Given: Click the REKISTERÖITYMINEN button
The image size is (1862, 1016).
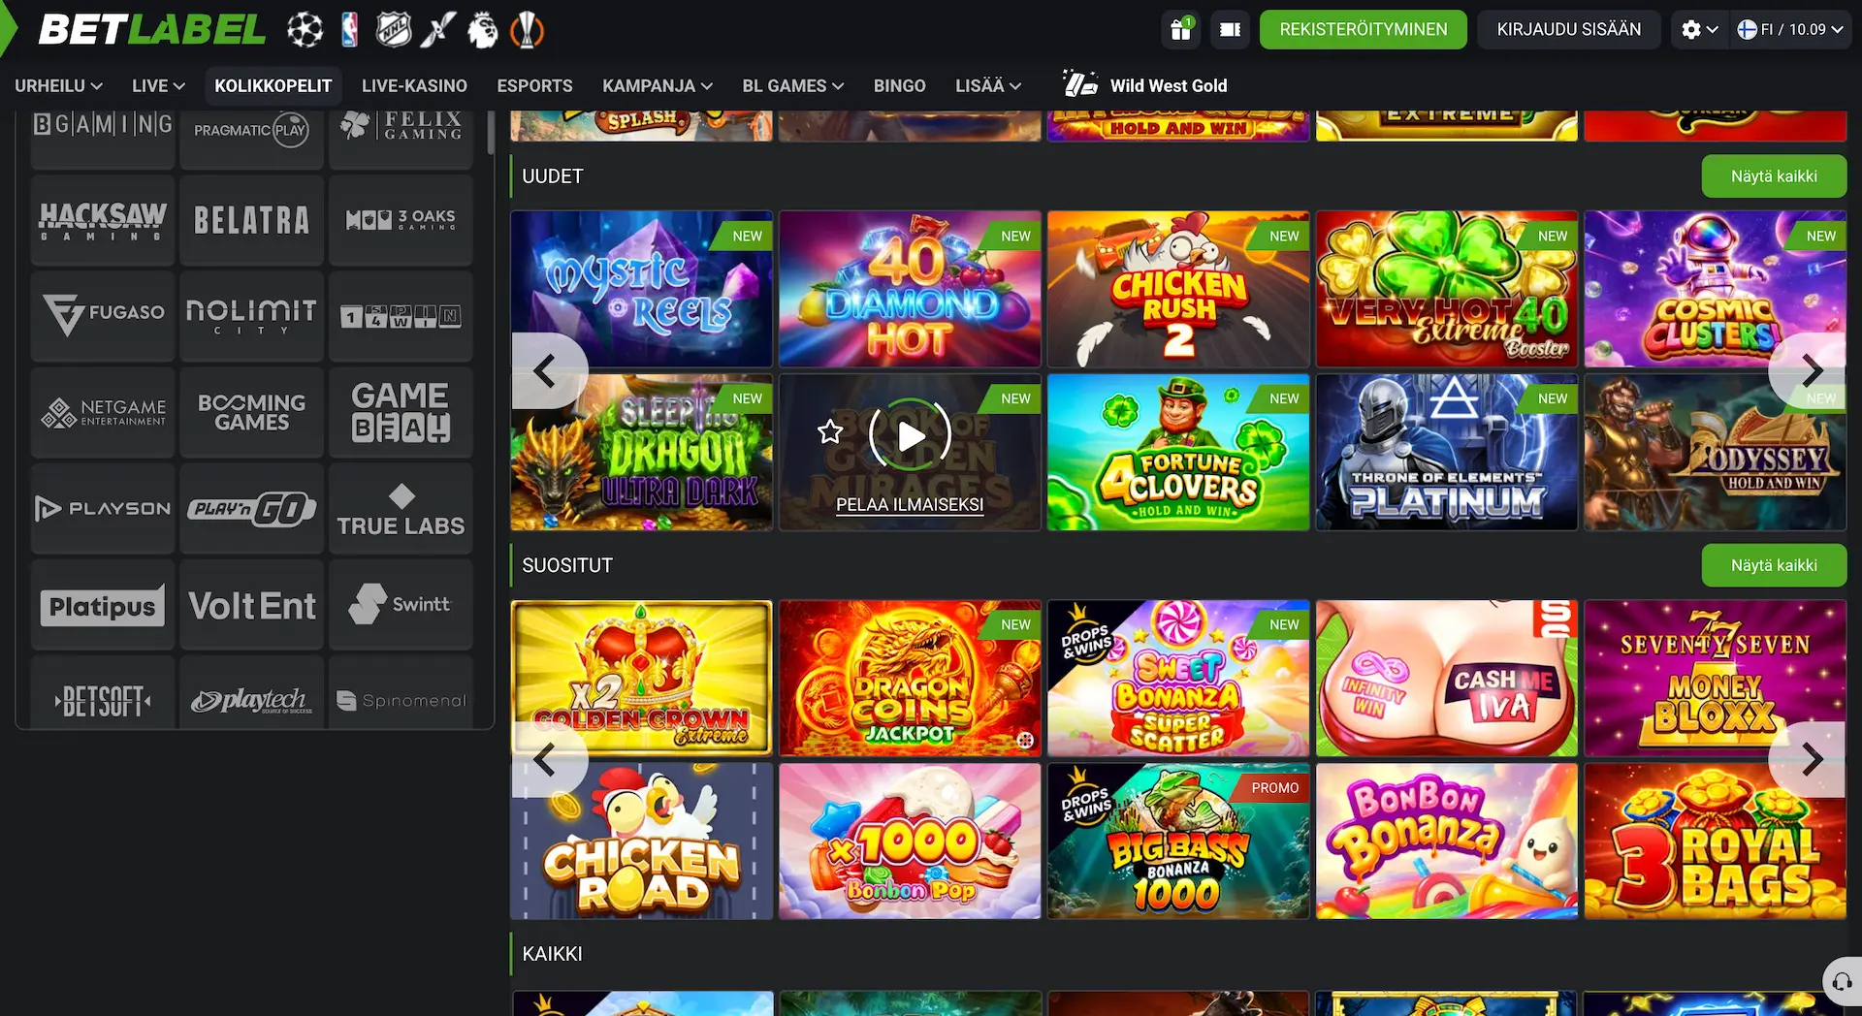Looking at the screenshot, I should (1363, 30).
